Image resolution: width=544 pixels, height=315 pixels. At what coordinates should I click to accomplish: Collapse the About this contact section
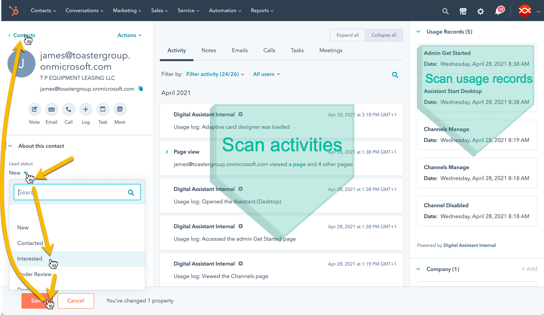click(10, 146)
